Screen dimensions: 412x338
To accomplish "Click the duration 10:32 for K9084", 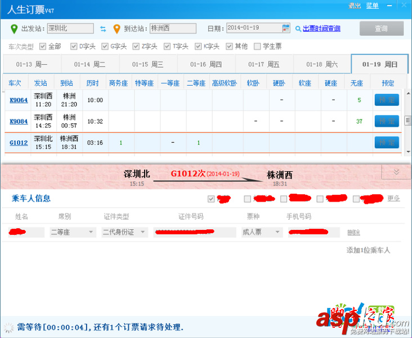I will point(95,122).
